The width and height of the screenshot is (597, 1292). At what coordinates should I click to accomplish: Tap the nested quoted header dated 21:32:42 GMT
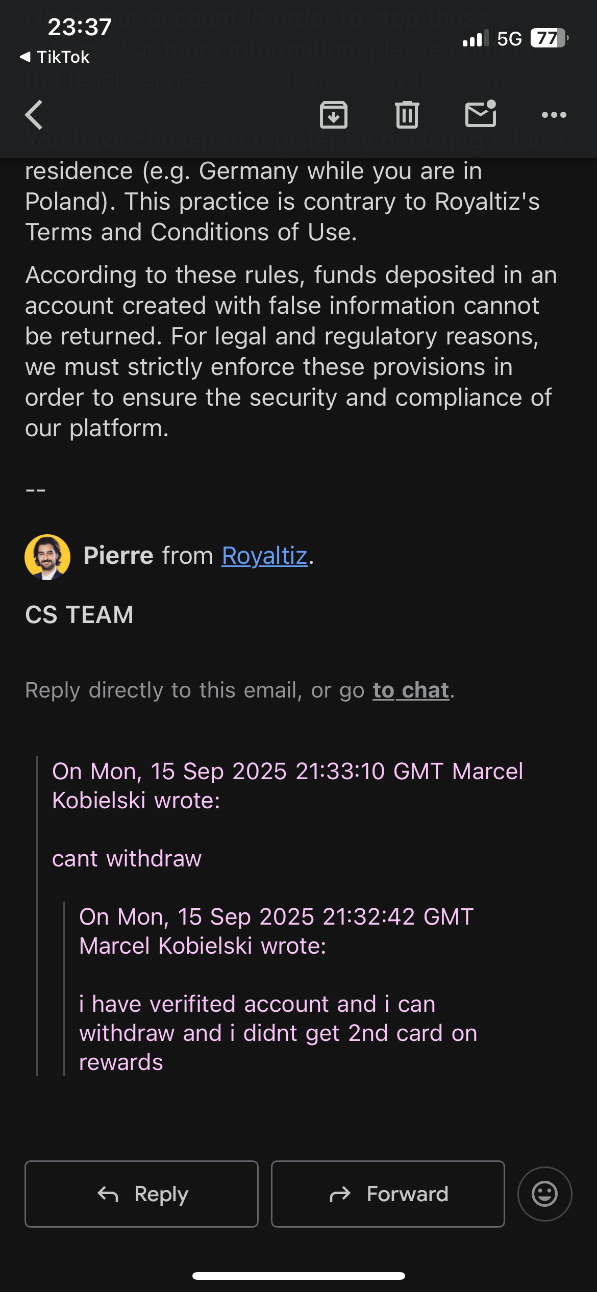(277, 931)
